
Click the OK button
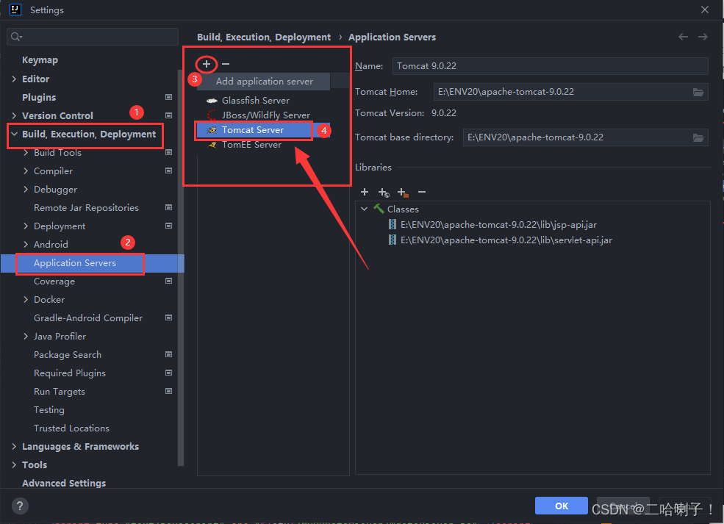point(561,506)
